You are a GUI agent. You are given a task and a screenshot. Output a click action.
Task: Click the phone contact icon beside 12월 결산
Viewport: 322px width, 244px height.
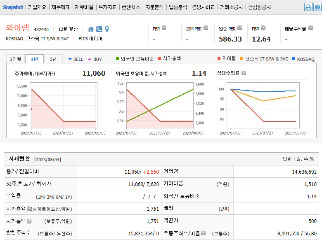click(x=99, y=29)
